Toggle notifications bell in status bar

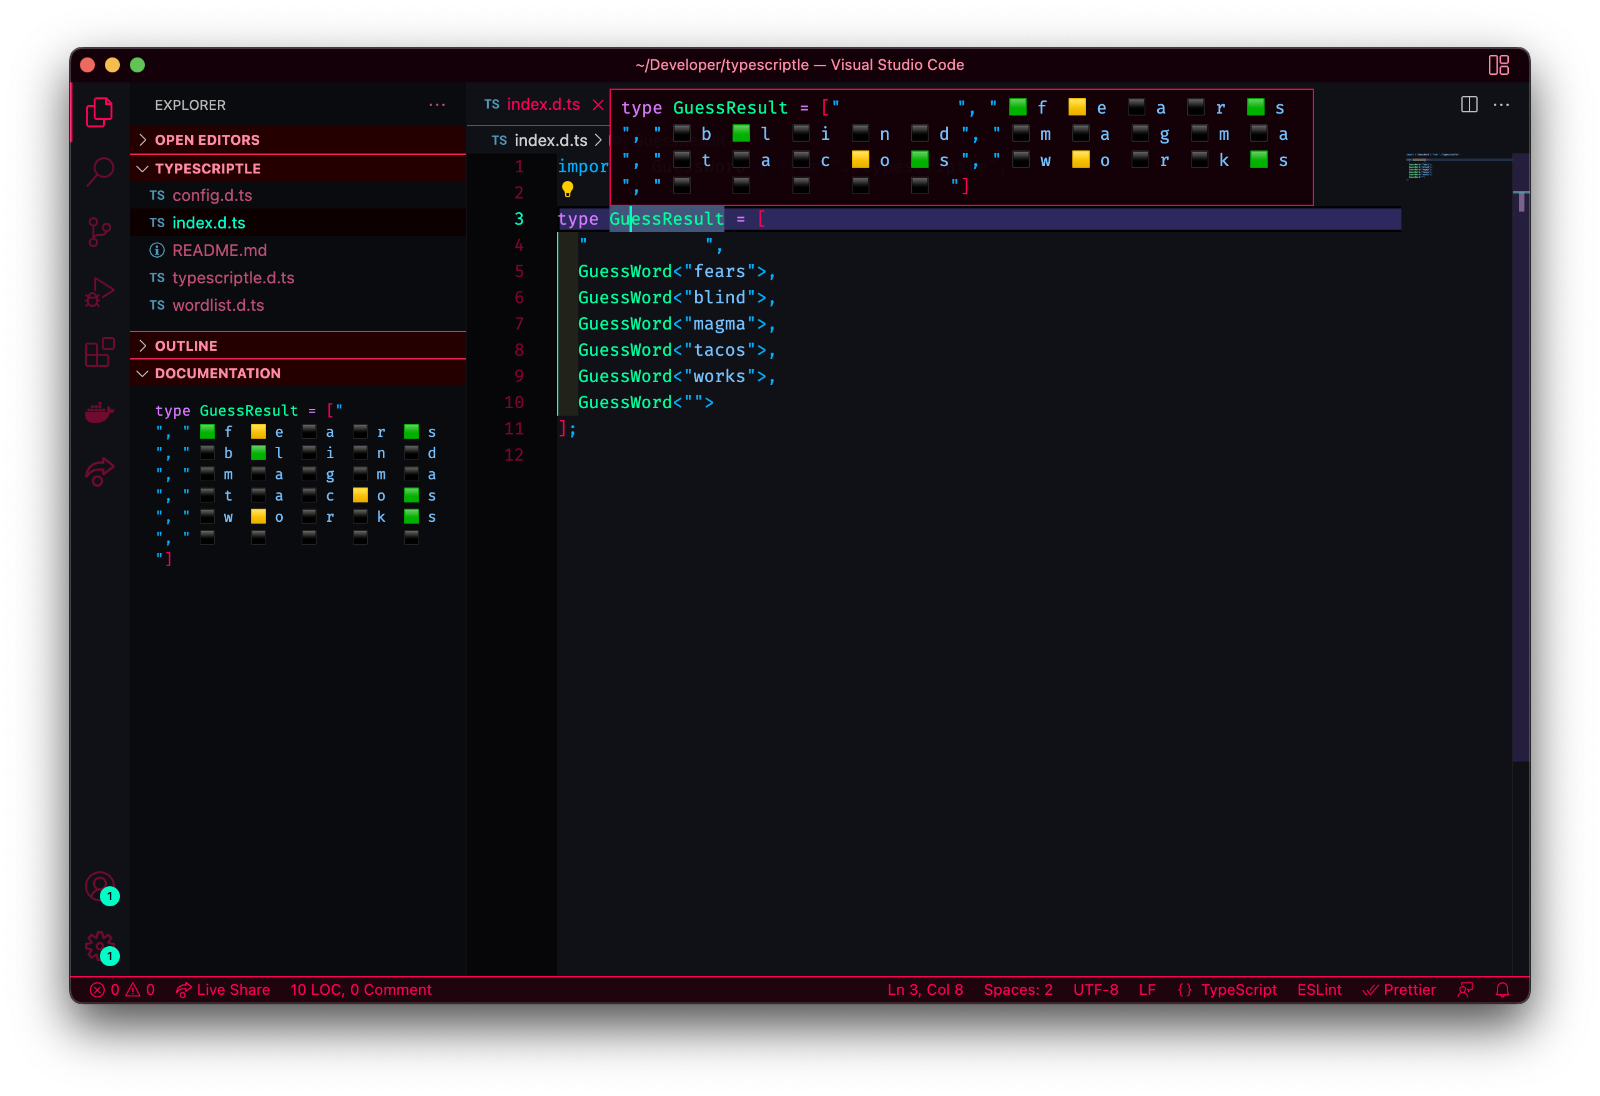(1503, 989)
